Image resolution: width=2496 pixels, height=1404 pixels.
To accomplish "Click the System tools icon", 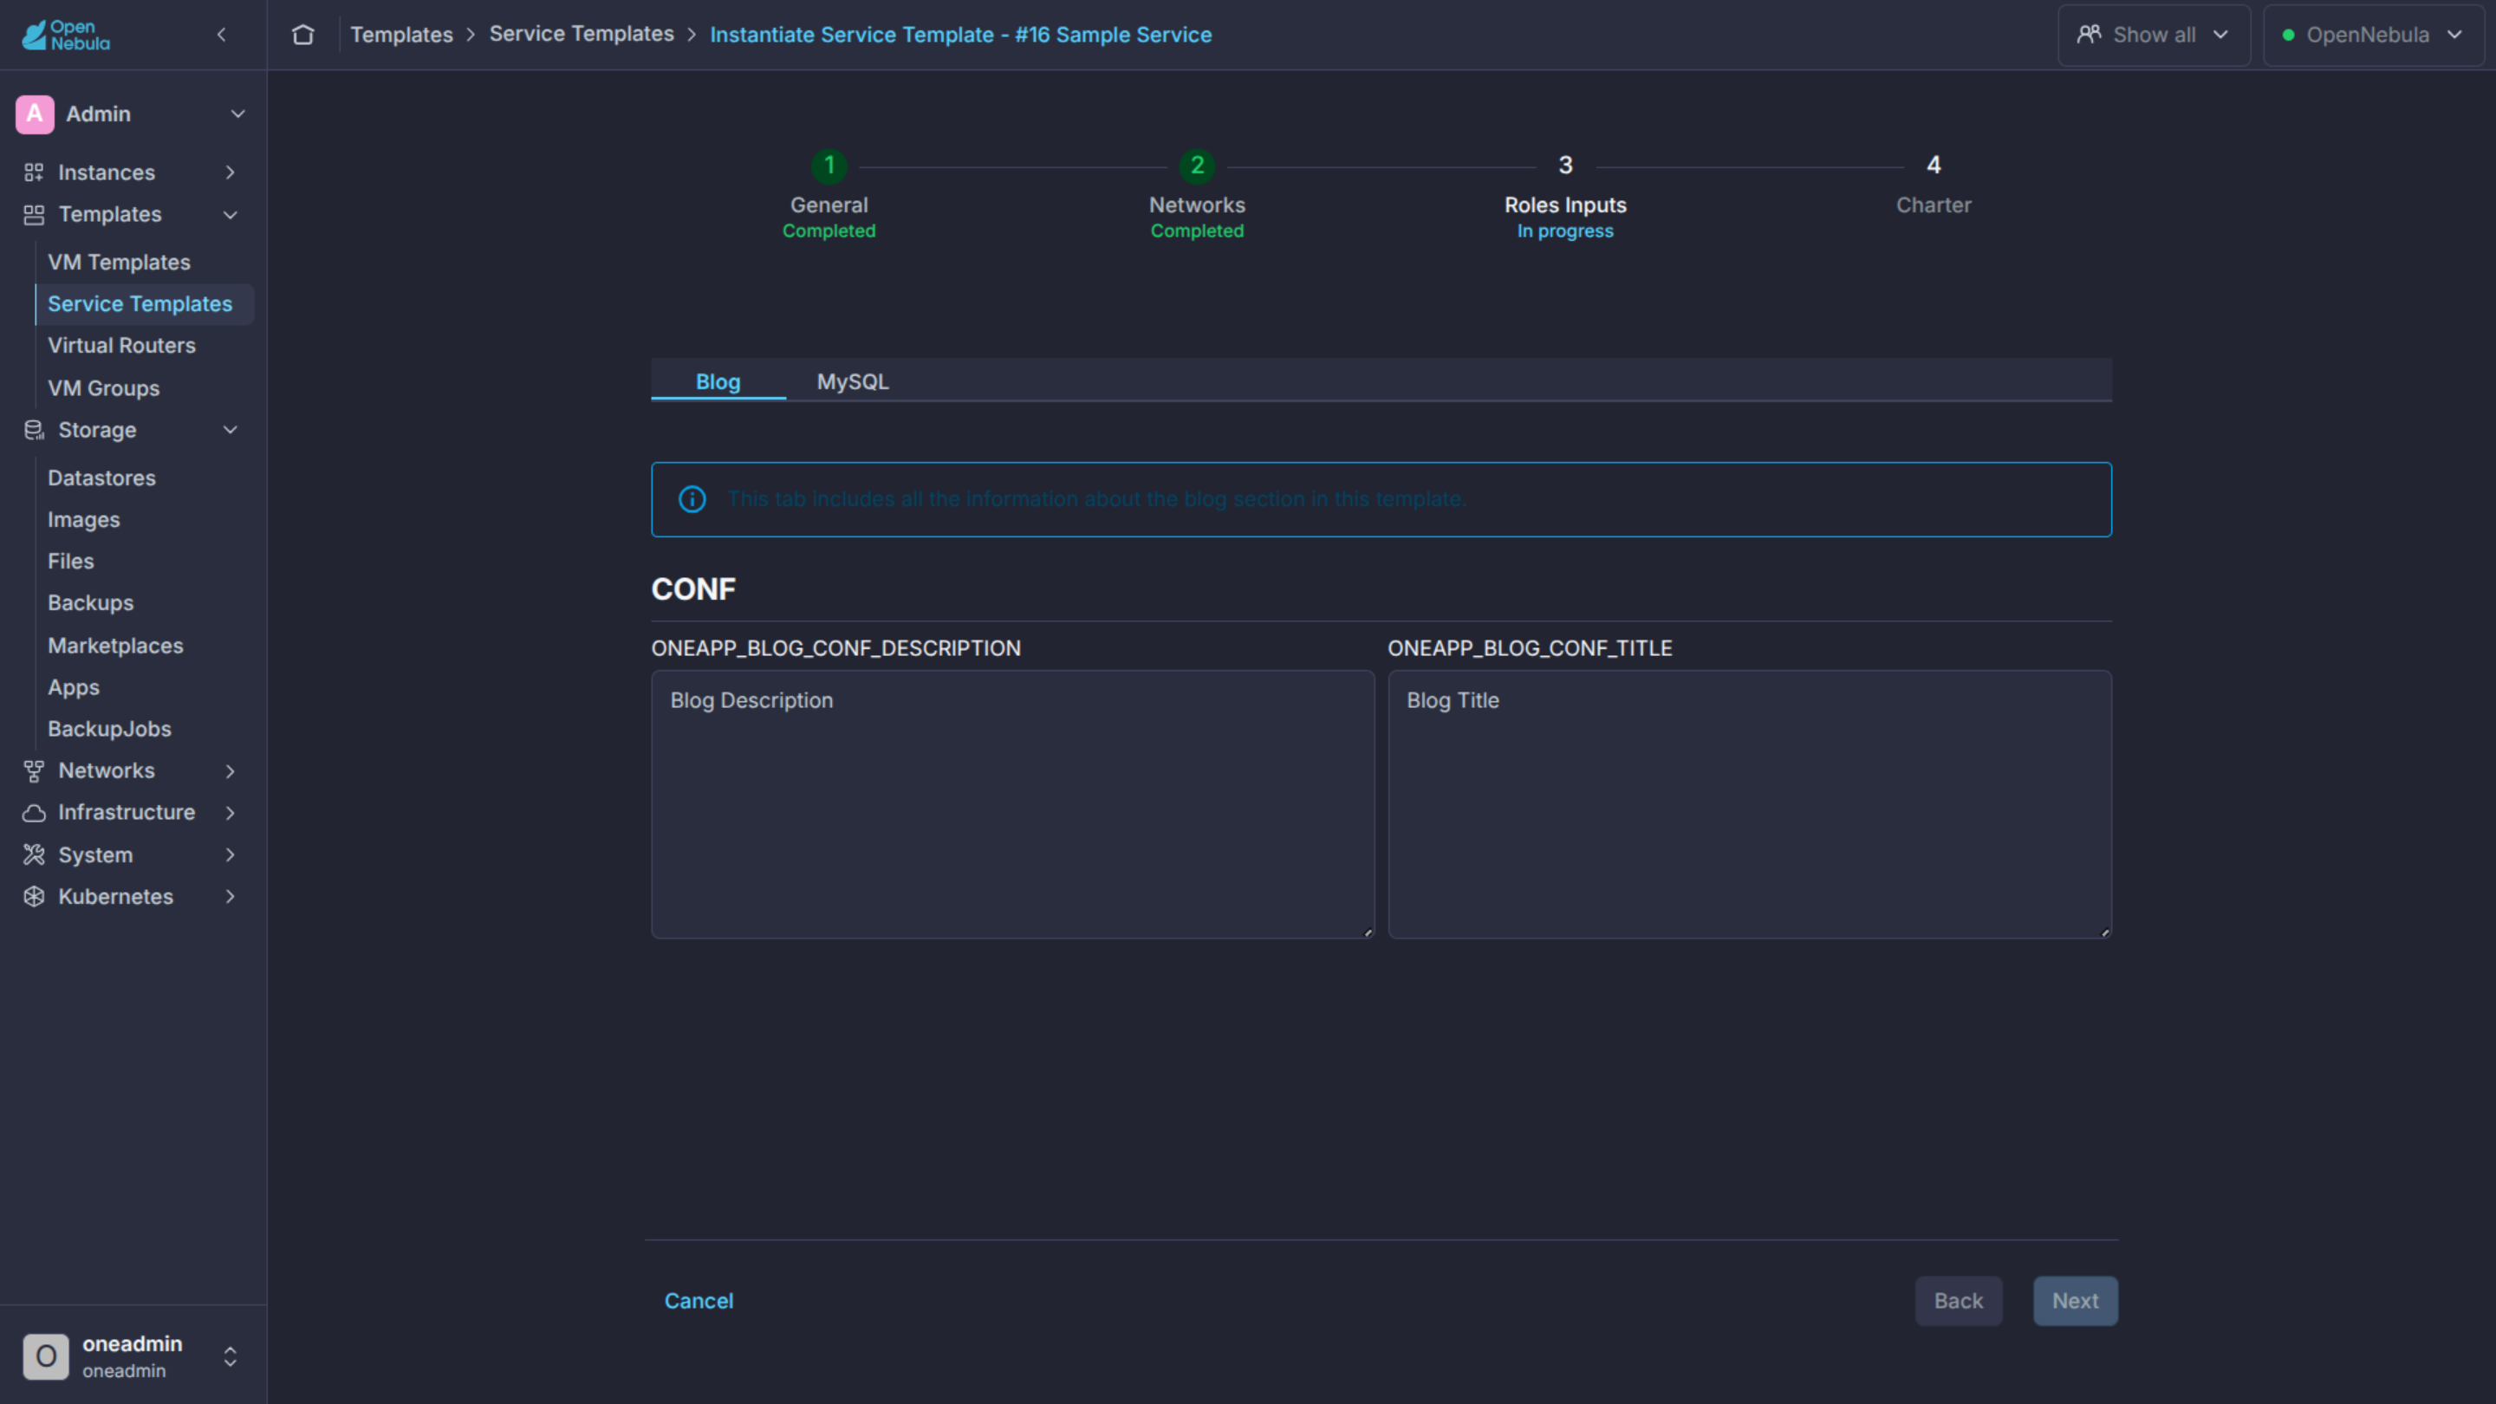I will [34, 855].
